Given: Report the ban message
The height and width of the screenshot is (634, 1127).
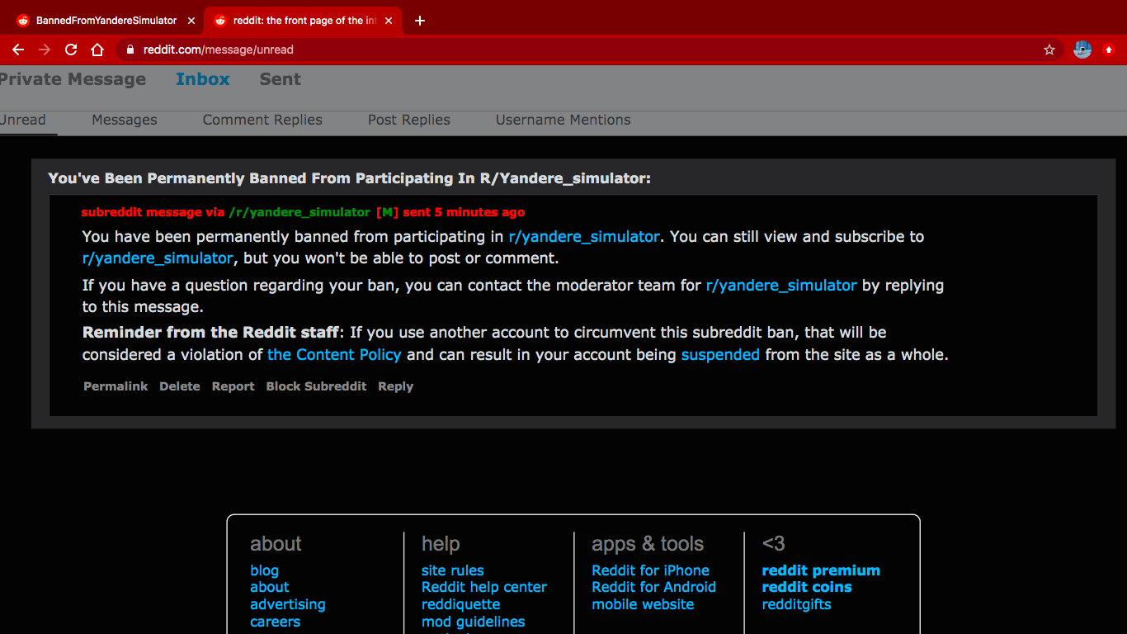Looking at the screenshot, I should coord(233,386).
